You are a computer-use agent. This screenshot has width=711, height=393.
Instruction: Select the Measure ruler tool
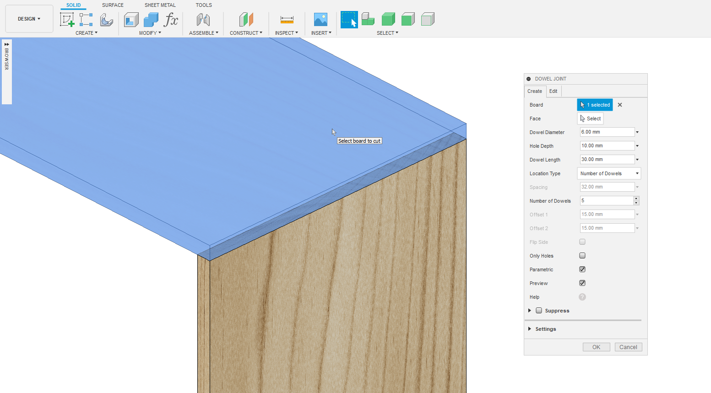tap(287, 20)
